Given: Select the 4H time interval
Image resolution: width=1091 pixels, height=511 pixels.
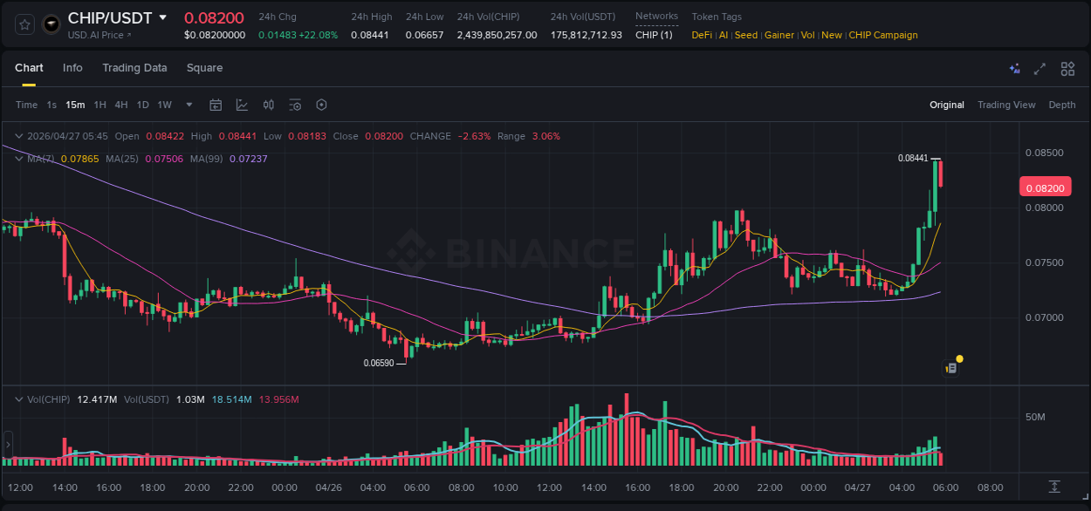Looking at the screenshot, I should coord(121,105).
